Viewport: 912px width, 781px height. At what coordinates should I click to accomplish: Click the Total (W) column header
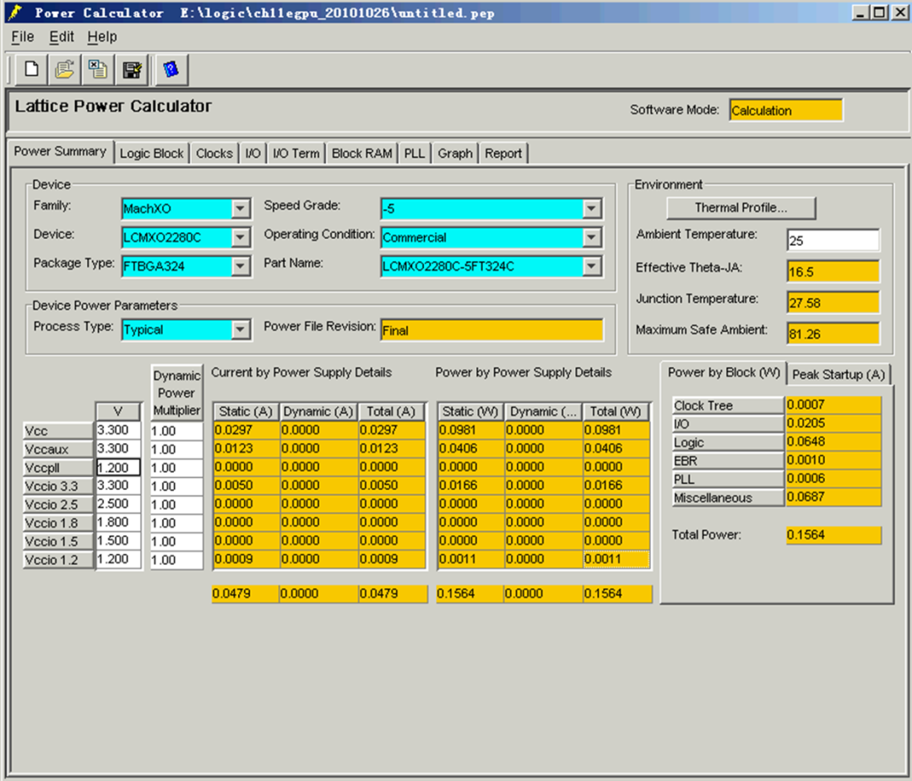(616, 412)
